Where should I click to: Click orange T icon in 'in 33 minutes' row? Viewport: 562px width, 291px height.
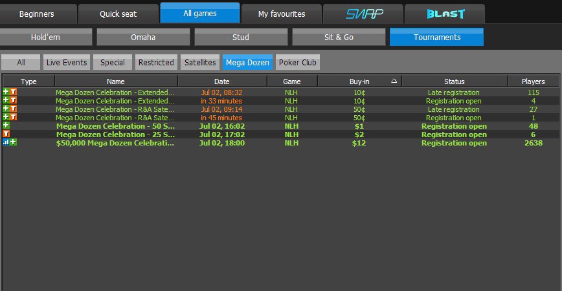click(x=13, y=100)
